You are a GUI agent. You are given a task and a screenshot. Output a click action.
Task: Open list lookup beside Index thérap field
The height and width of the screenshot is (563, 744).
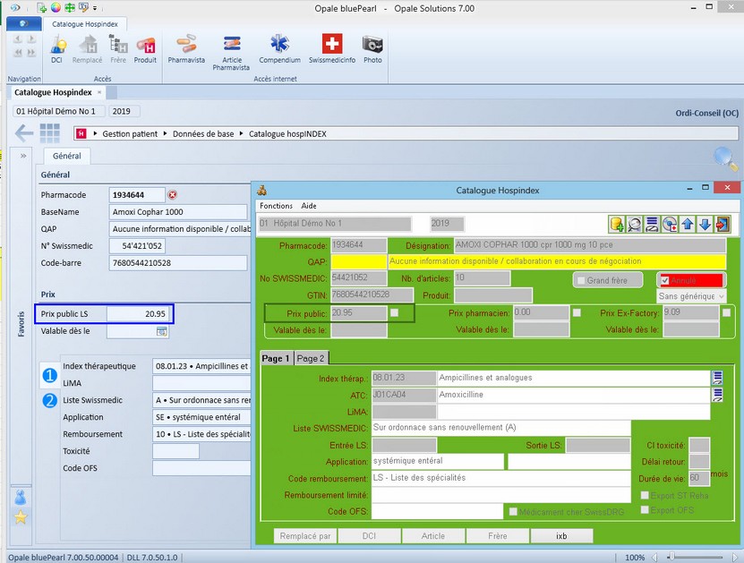pos(717,378)
